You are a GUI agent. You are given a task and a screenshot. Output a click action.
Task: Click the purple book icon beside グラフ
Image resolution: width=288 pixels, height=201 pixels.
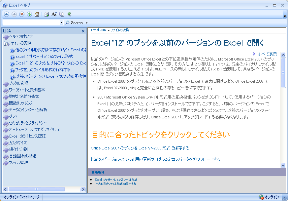6,117
